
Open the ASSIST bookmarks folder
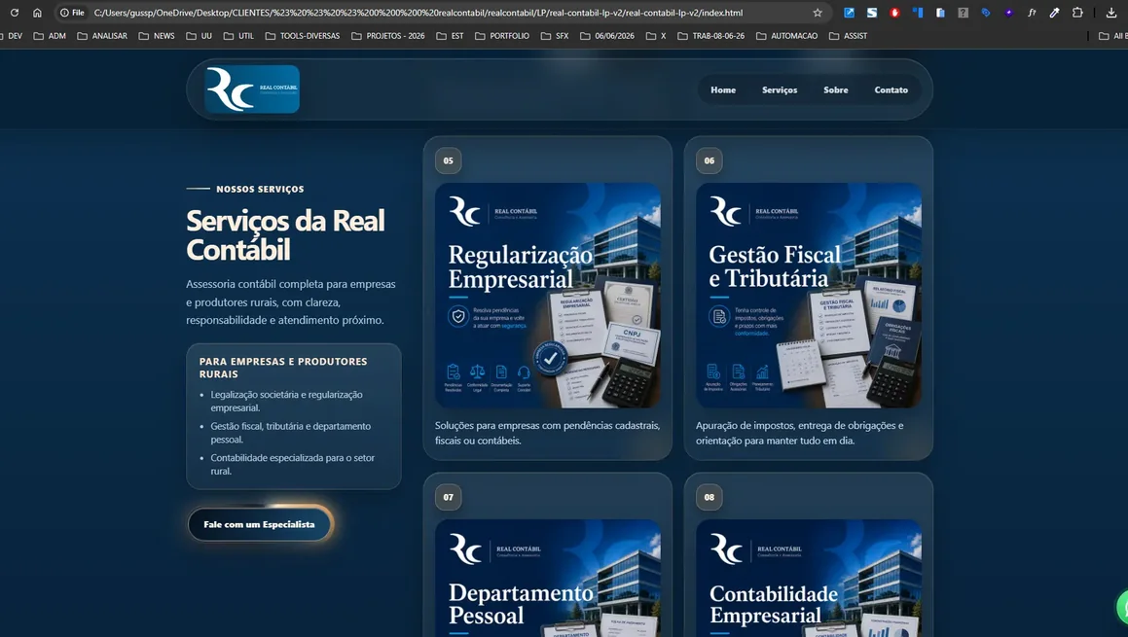pos(848,36)
